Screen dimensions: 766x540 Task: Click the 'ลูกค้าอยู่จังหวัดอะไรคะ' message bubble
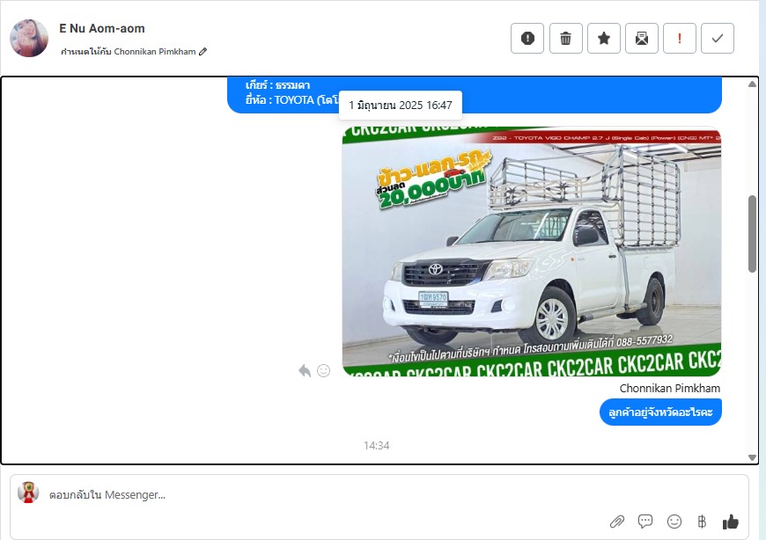[660, 412]
